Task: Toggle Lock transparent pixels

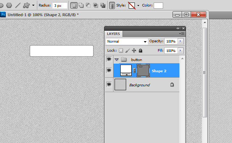Action: pos(121,51)
